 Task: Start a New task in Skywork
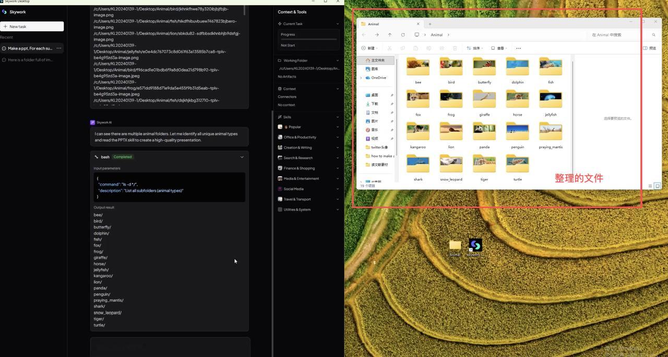32,26
